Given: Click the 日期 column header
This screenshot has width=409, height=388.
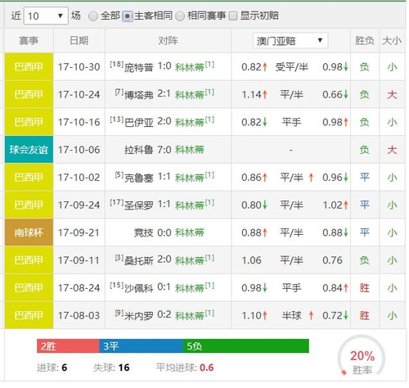Looking at the screenshot, I should [x=79, y=41].
